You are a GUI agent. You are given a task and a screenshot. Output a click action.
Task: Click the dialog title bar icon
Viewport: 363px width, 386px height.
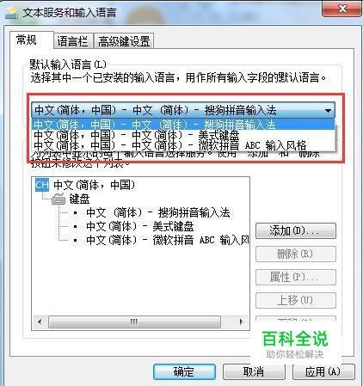pyautogui.click(x=11, y=13)
